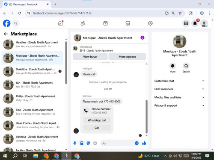The image size is (214, 160).
Task: Go back using the arrow beside Marketplace
Action: [x=6, y=34]
